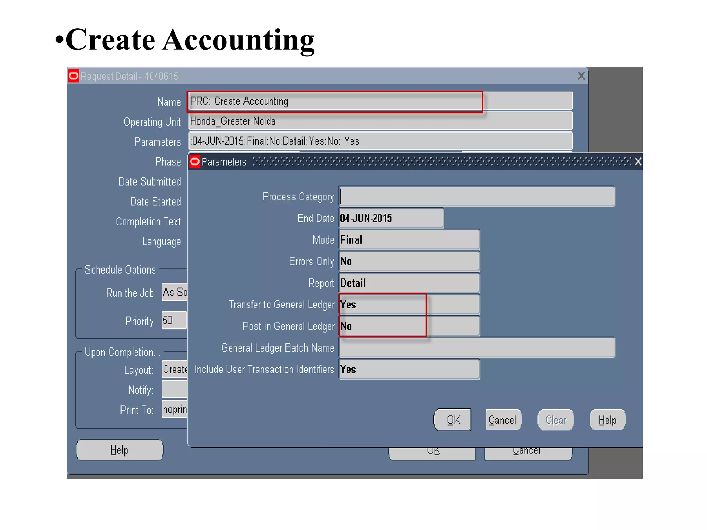Click the General Ledger Batch Name field
This screenshot has width=707, height=530.
477,348
